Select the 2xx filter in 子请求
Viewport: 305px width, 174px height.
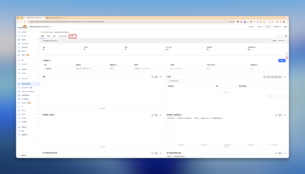[x=268, y=77]
